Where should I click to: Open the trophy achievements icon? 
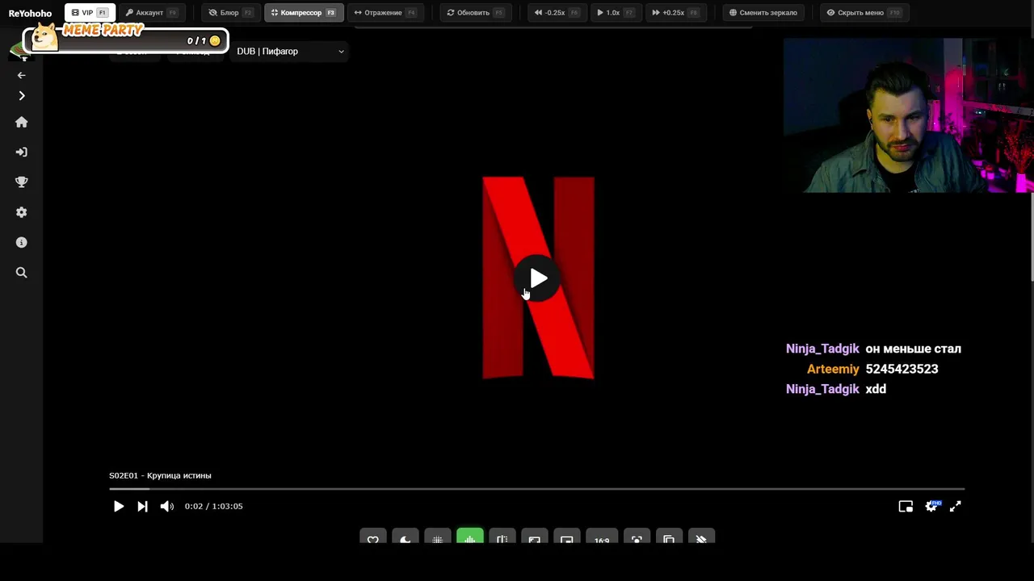pyautogui.click(x=22, y=182)
